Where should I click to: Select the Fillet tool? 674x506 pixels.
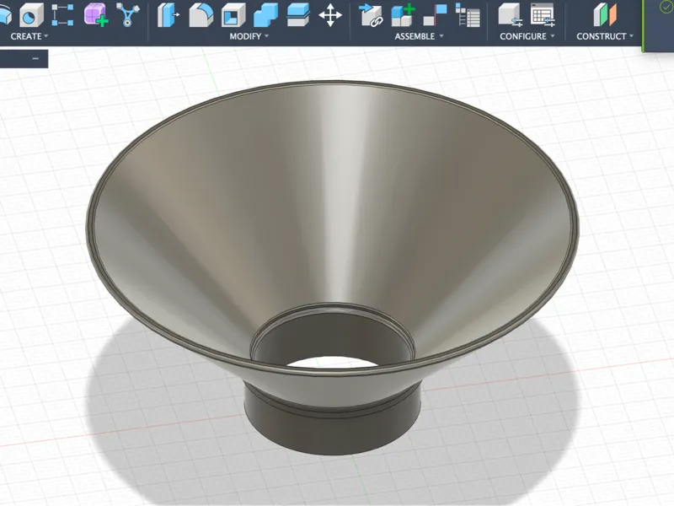point(201,14)
